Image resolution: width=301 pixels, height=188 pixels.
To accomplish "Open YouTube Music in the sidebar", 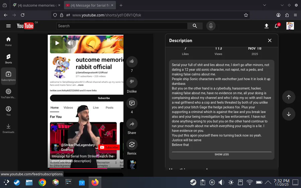I will point(8,93).
